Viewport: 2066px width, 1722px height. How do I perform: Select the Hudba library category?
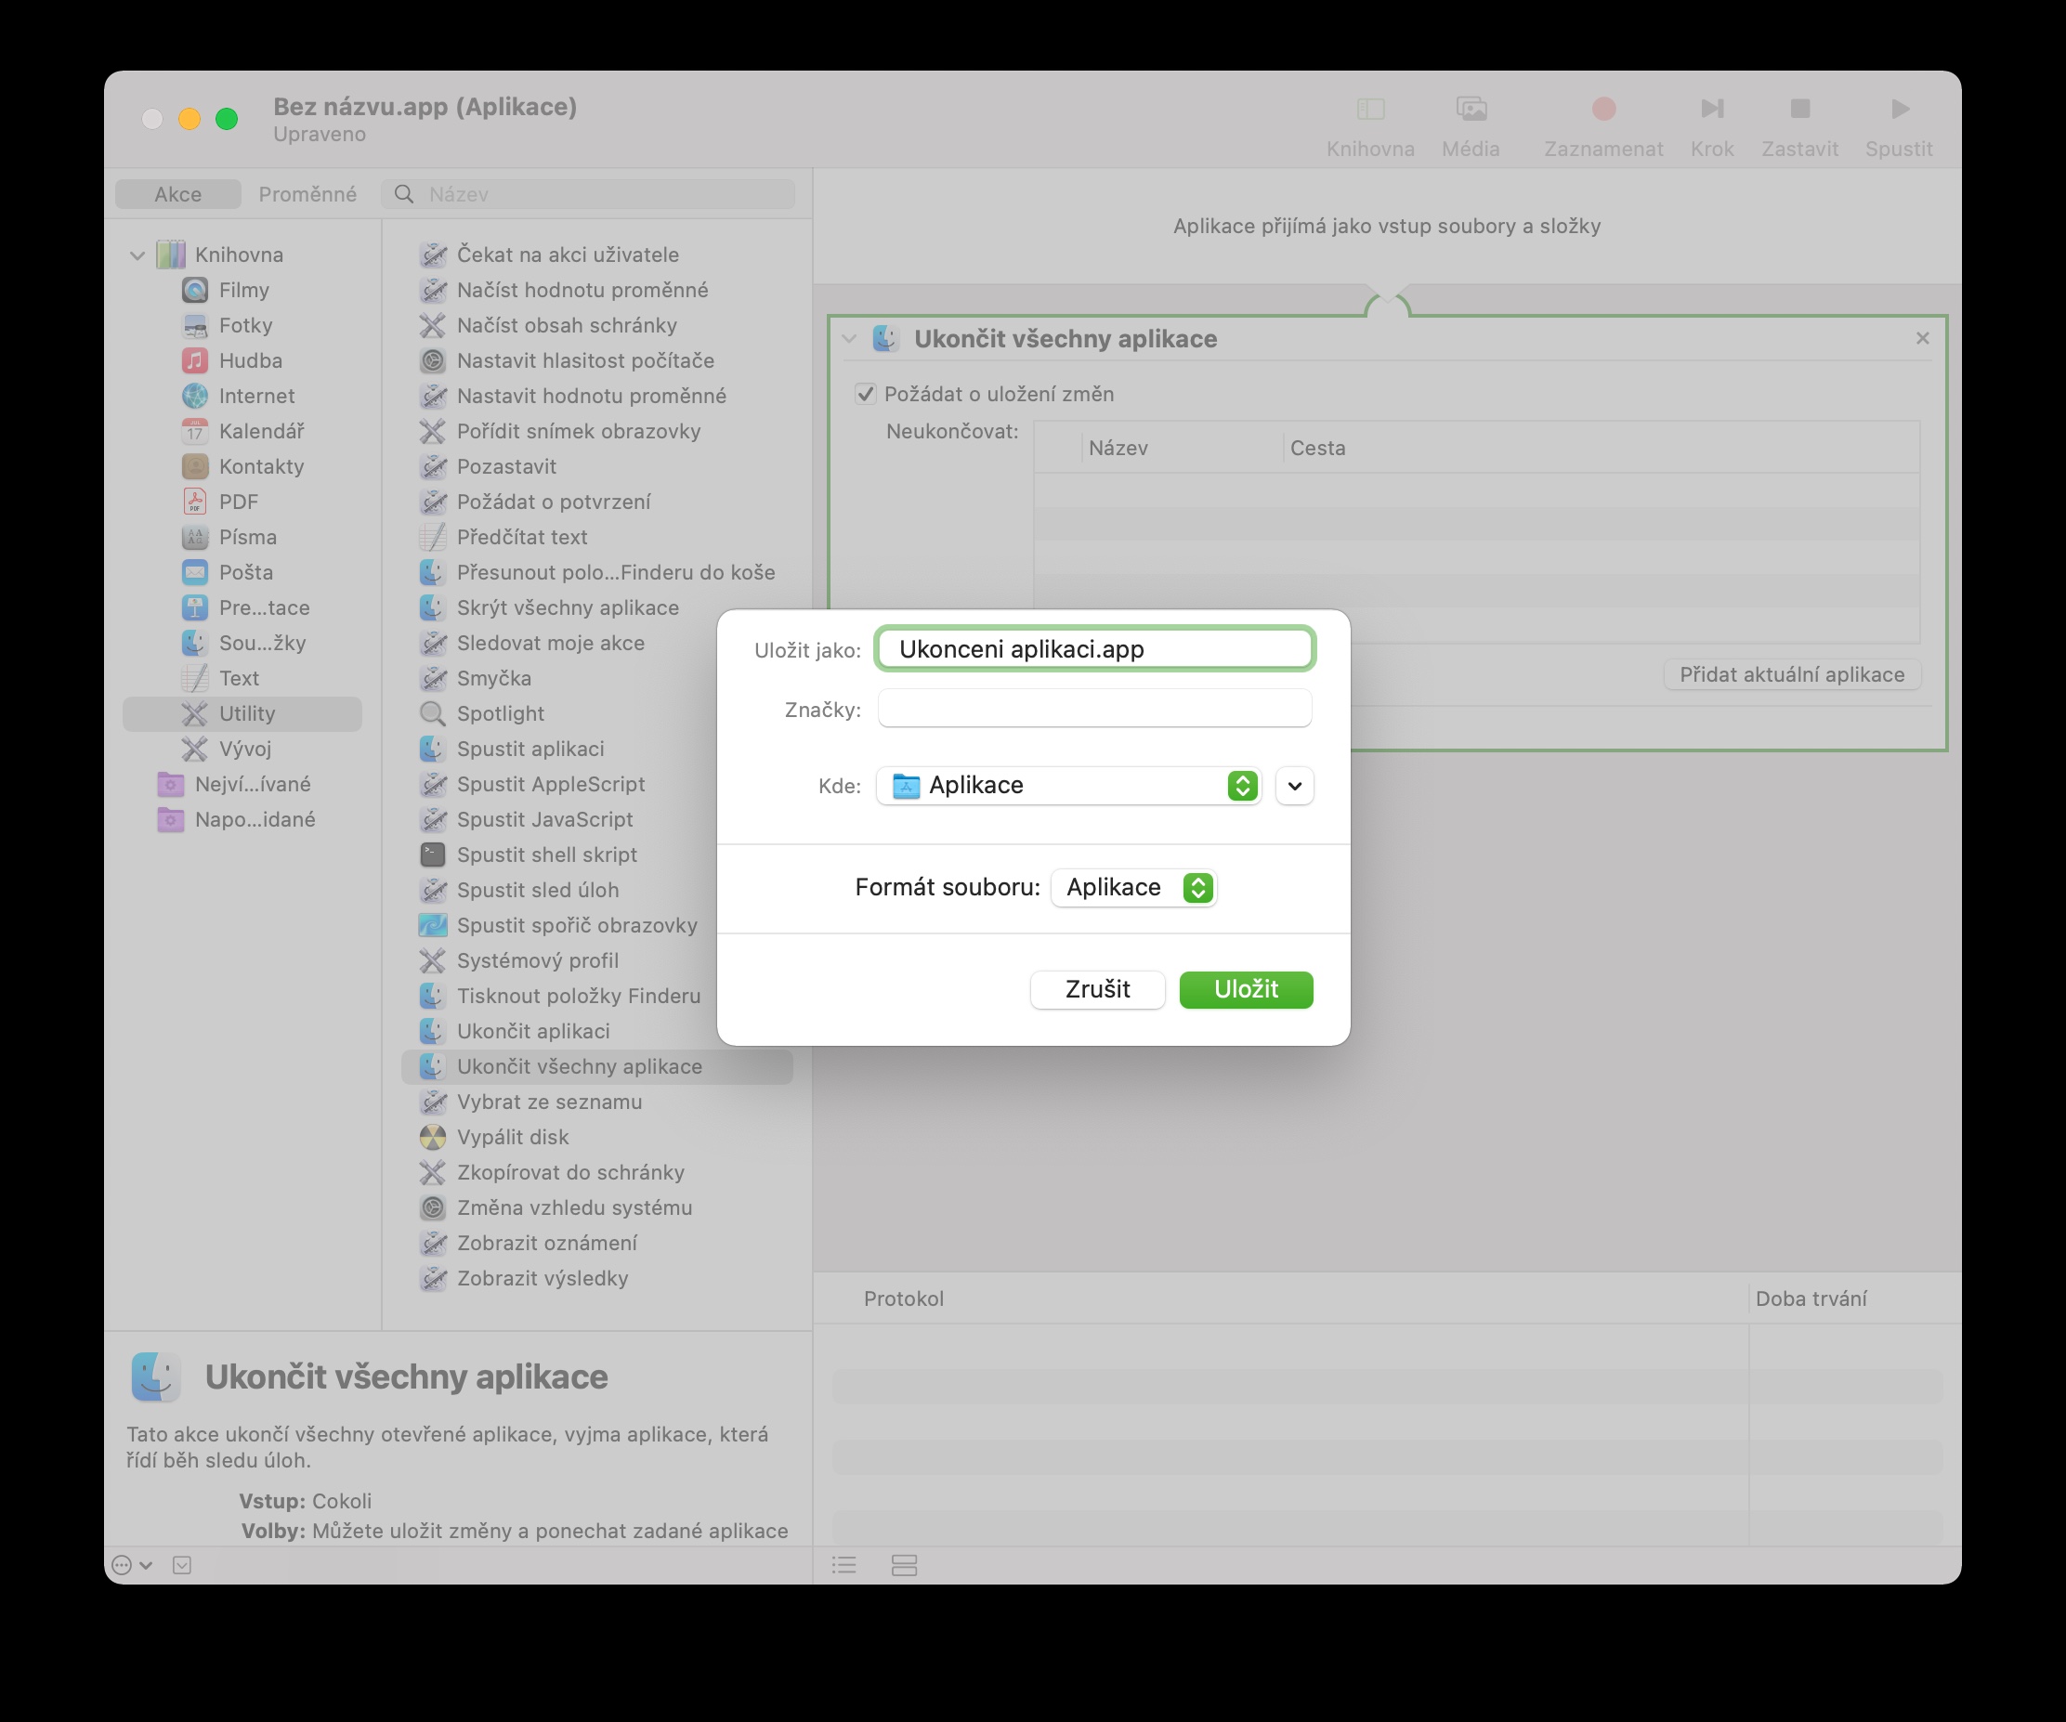[250, 361]
